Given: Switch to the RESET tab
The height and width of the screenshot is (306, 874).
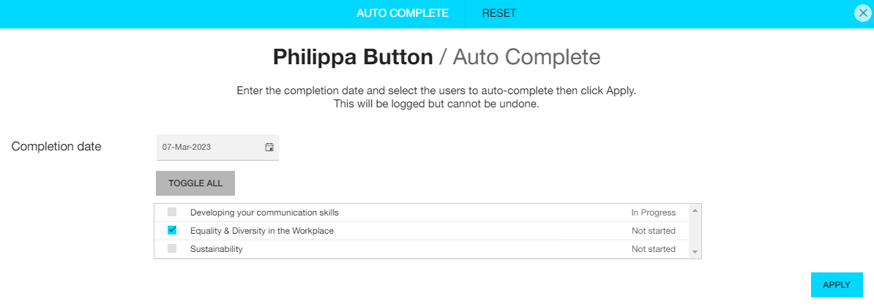Looking at the screenshot, I should pos(499,13).
